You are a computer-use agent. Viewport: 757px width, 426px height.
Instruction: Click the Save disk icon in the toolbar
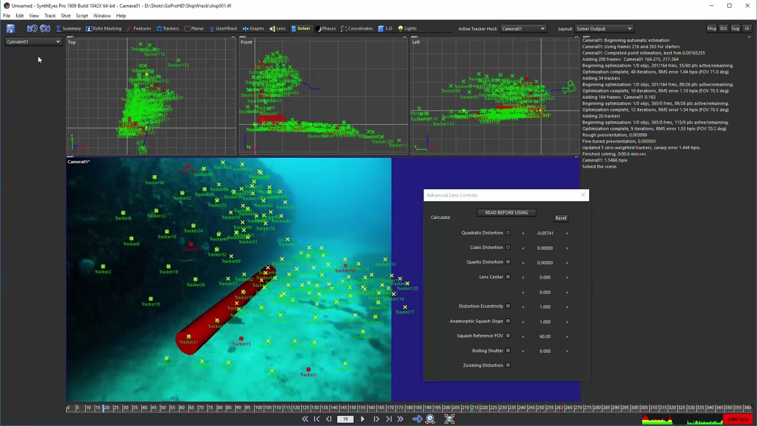tap(10, 28)
